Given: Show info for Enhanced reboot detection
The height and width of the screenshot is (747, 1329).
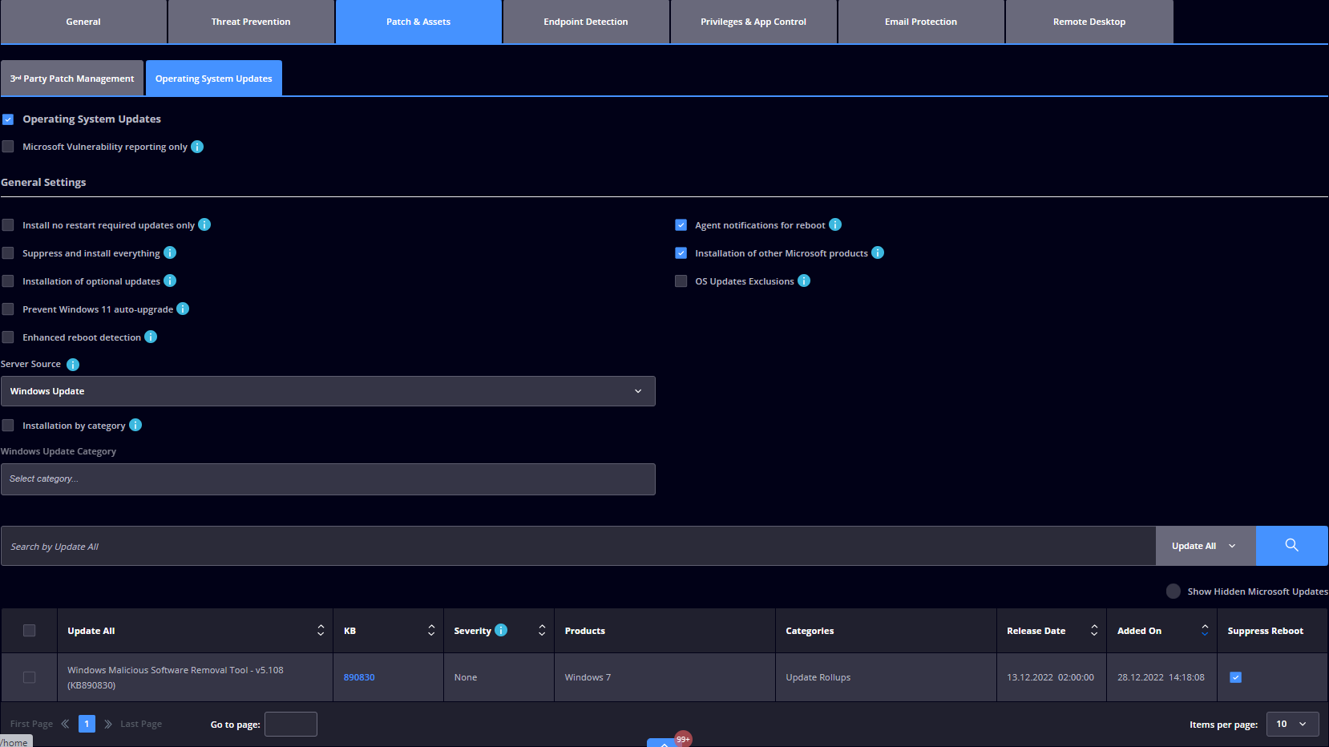Looking at the screenshot, I should tap(151, 337).
